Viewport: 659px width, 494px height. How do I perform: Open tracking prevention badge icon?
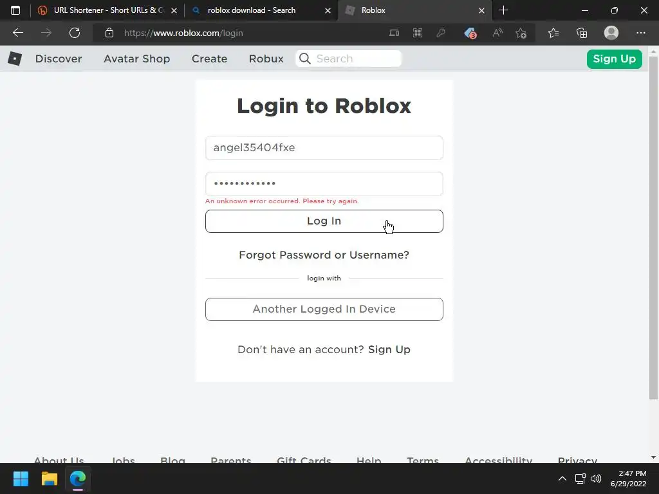point(470,33)
